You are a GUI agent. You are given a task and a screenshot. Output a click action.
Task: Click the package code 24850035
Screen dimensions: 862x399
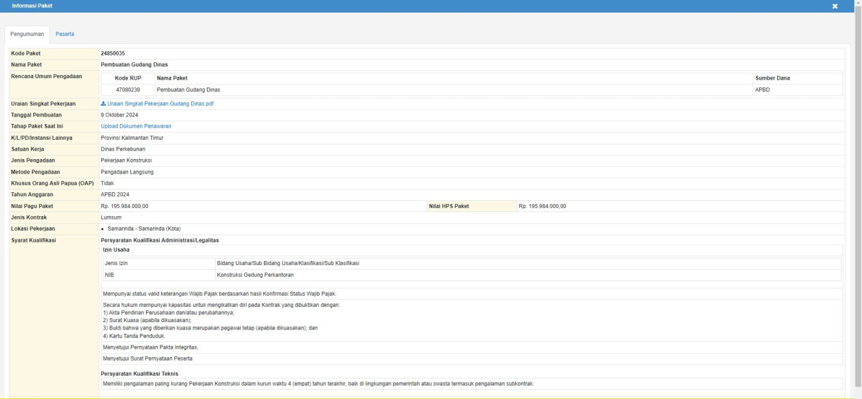click(x=113, y=53)
